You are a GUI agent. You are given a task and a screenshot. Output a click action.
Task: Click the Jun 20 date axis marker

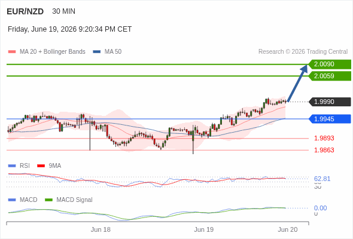[288, 229]
